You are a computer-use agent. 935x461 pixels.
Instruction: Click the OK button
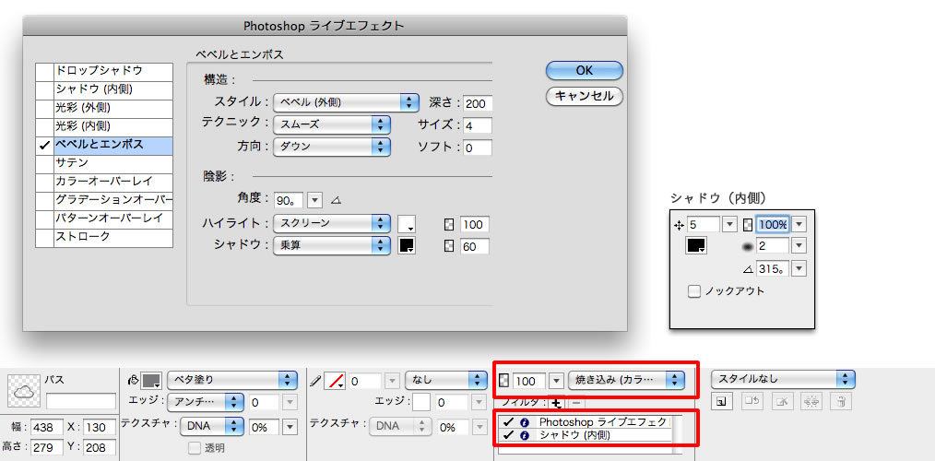(584, 70)
